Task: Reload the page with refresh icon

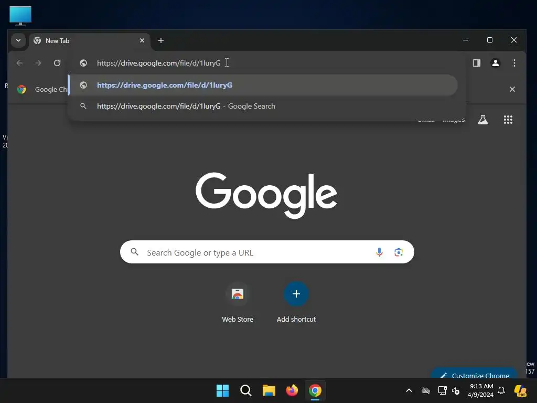Action: pyautogui.click(x=57, y=63)
